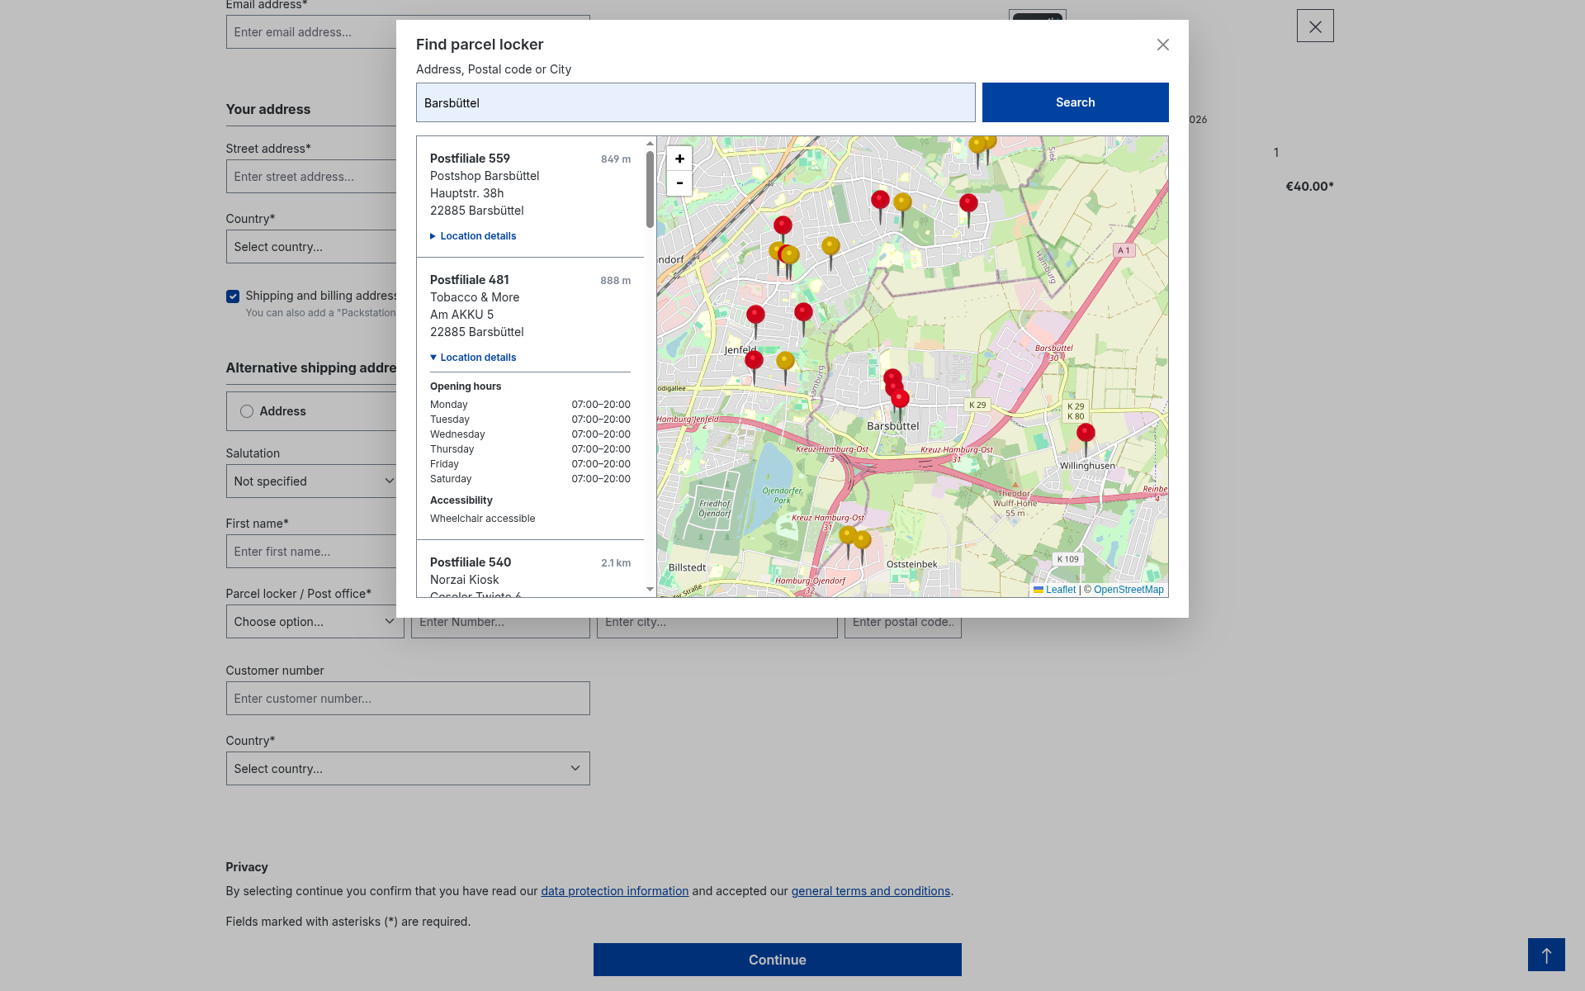This screenshot has width=1585, height=991.
Task: Select the yellow pin near Oststeinbek
Action: click(x=862, y=541)
